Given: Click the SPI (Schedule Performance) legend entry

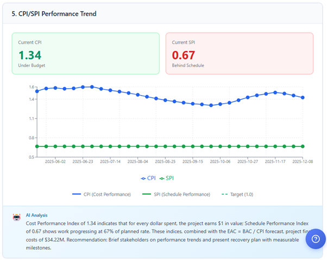Looking at the screenshot, I should point(175,194).
